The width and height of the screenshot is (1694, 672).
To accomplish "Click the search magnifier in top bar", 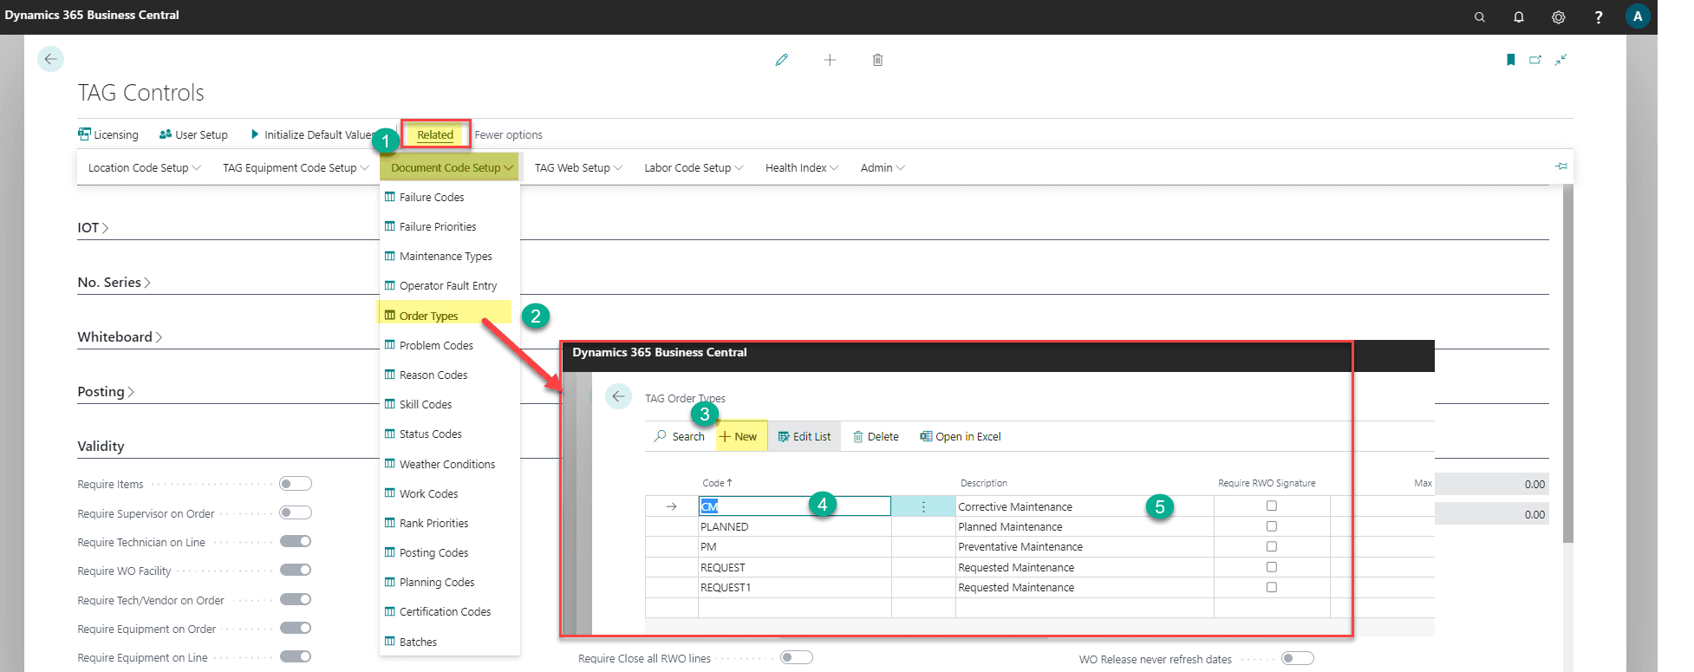I will point(1479,17).
